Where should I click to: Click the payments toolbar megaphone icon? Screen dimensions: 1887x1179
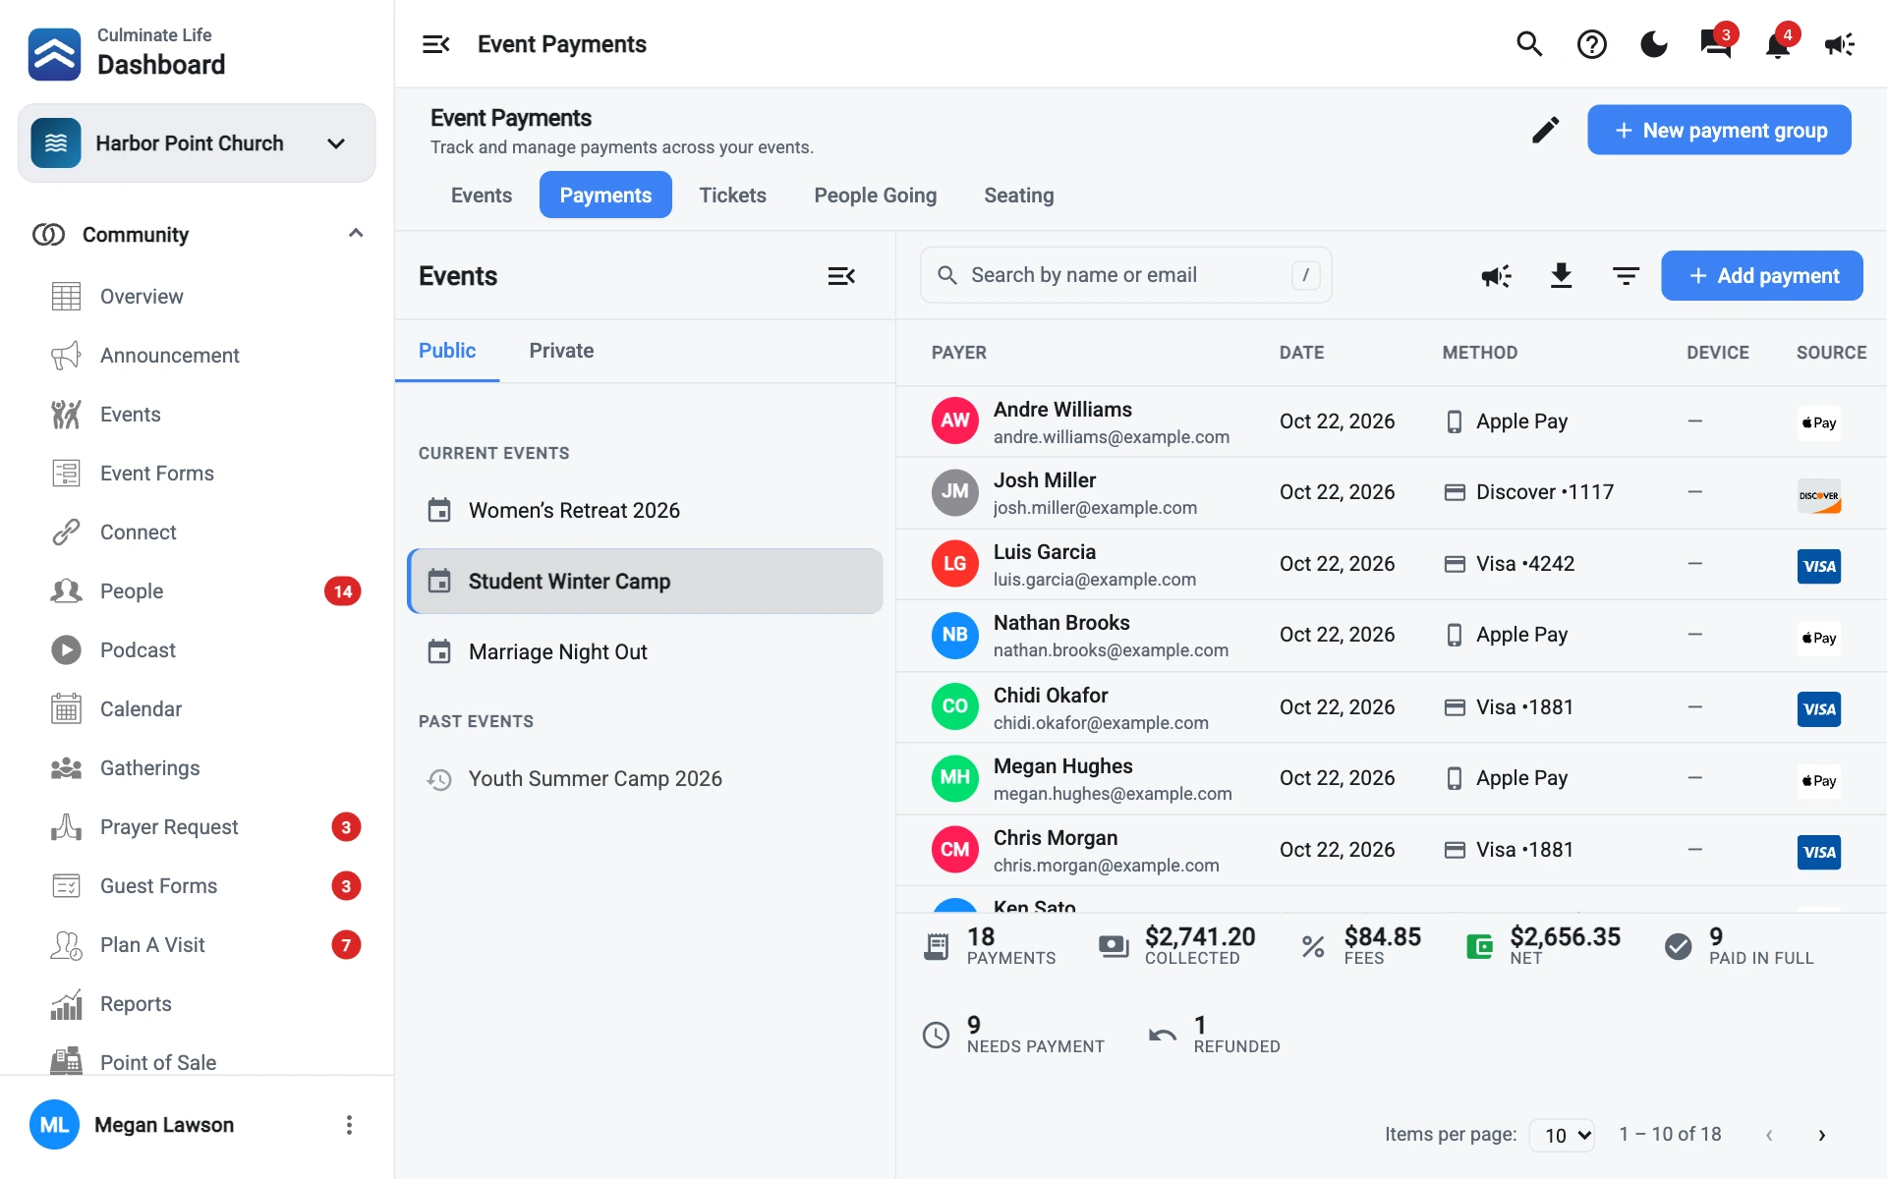tap(1497, 276)
